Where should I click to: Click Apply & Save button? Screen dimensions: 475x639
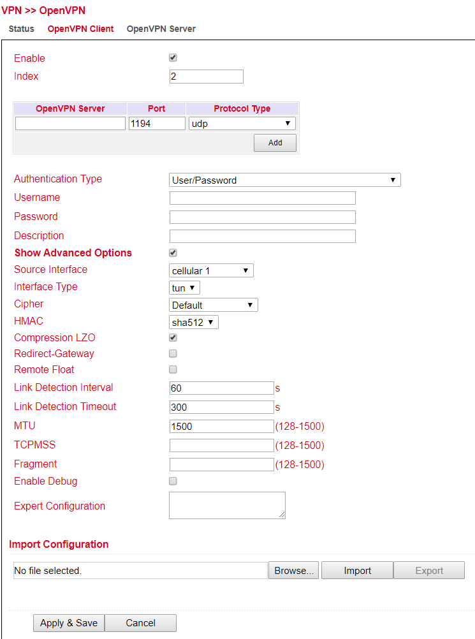(68, 623)
